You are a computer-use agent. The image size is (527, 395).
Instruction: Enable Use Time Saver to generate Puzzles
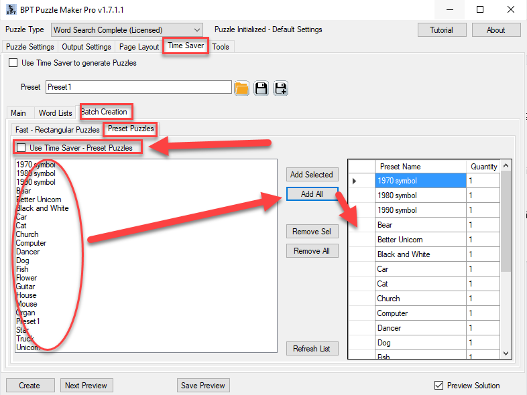[13, 63]
